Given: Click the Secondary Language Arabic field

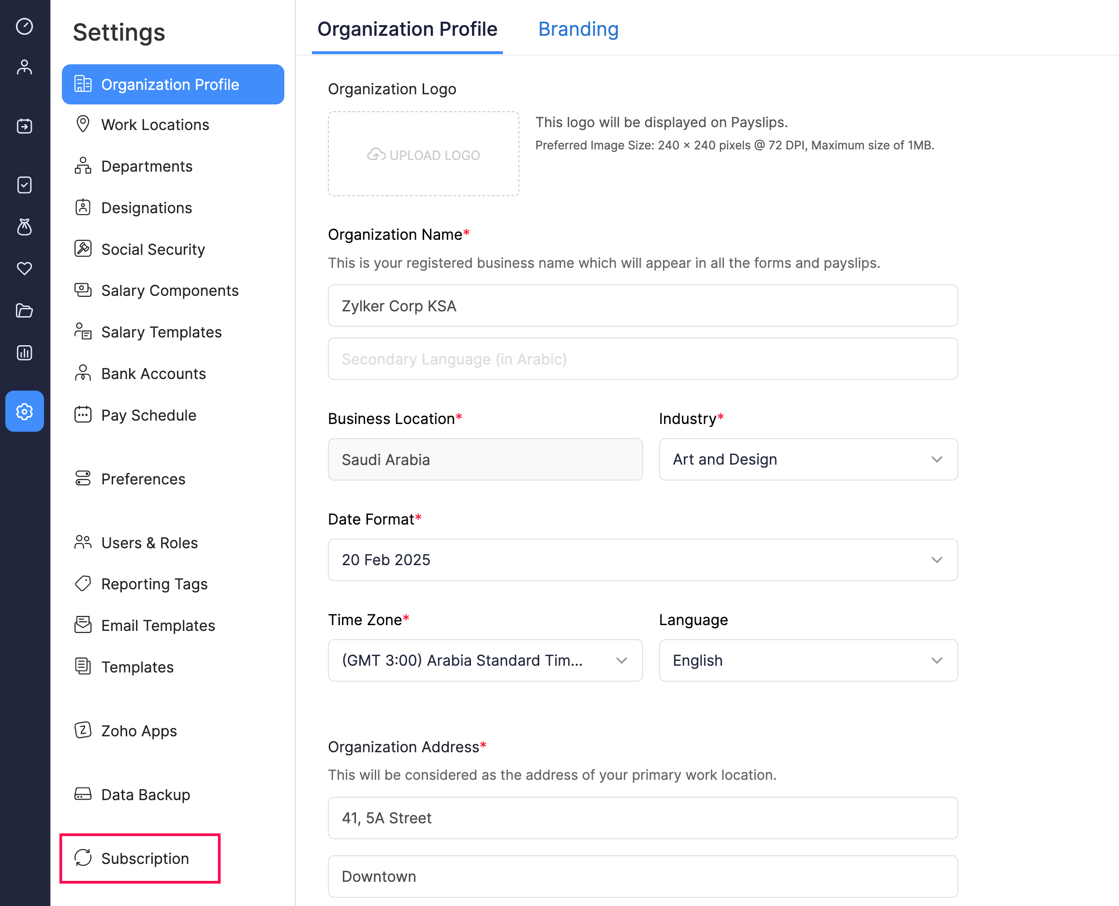Looking at the screenshot, I should click(643, 359).
